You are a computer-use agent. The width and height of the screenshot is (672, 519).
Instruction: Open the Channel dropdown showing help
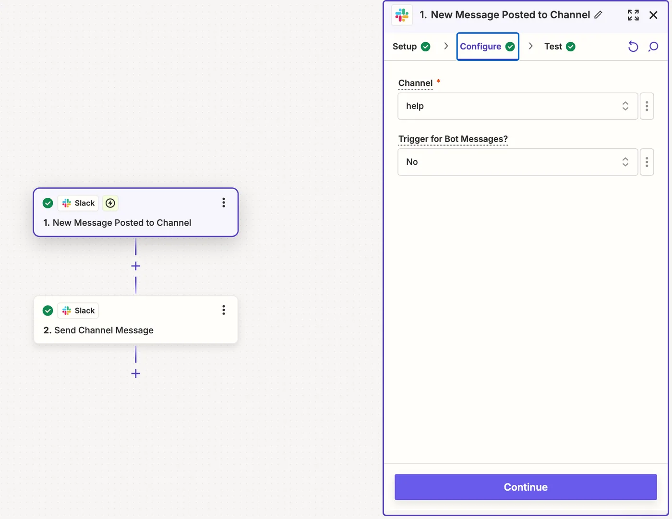517,106
